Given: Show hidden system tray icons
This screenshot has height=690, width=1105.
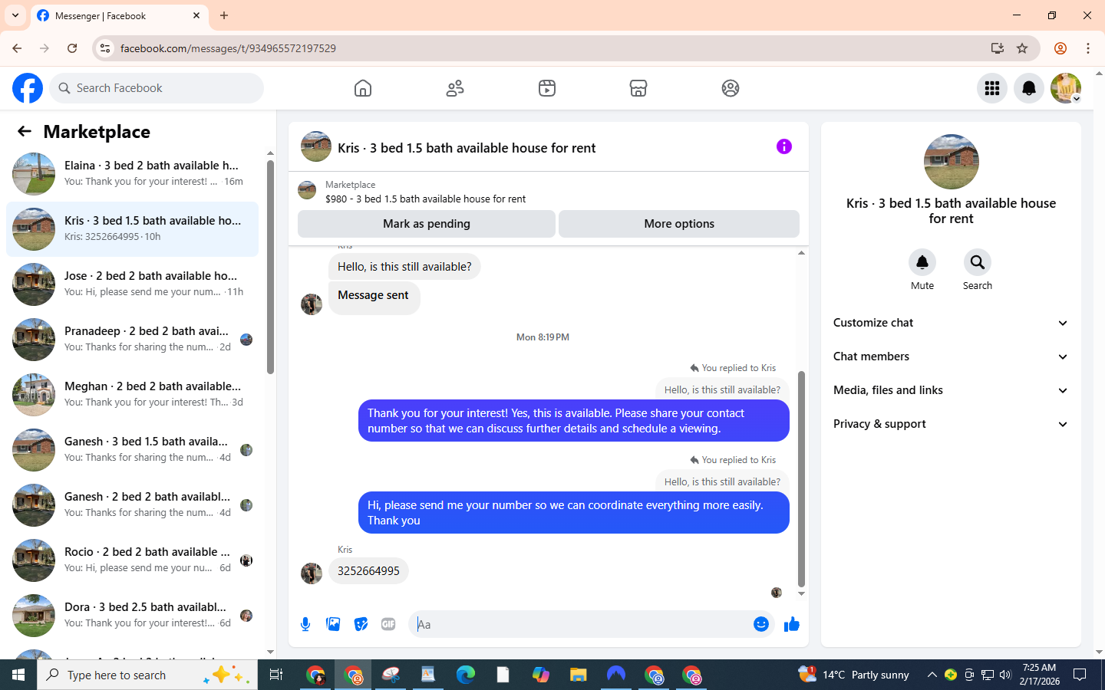Looking at the screenshot, I should (932, 675).
